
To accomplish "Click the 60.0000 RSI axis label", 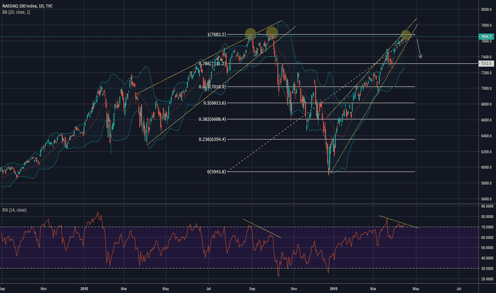I will [487, 237].
